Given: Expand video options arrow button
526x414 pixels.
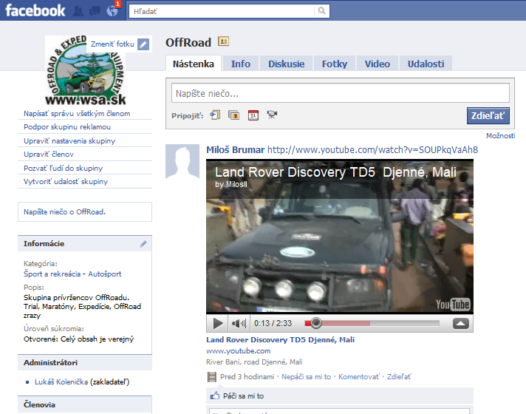Looking at the screenshot, I should [460, 324].
